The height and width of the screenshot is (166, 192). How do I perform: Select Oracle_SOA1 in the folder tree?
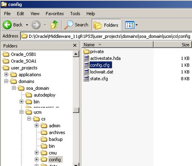tap(23, 61)
